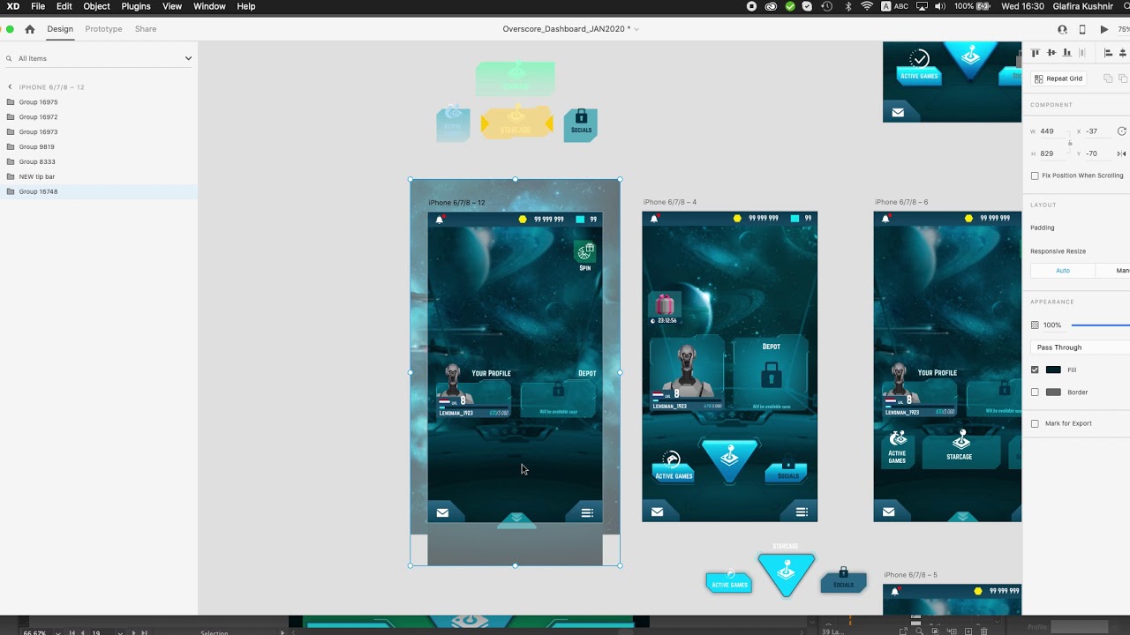
Task: Click the folder icon of NEW tip bar
Action: click(11, 176)
